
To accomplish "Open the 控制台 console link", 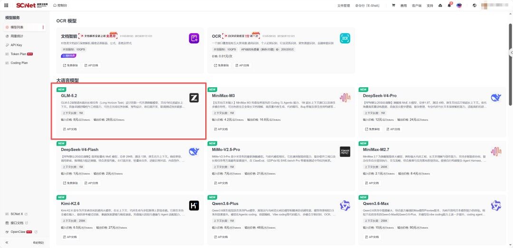I will [60, 6].
